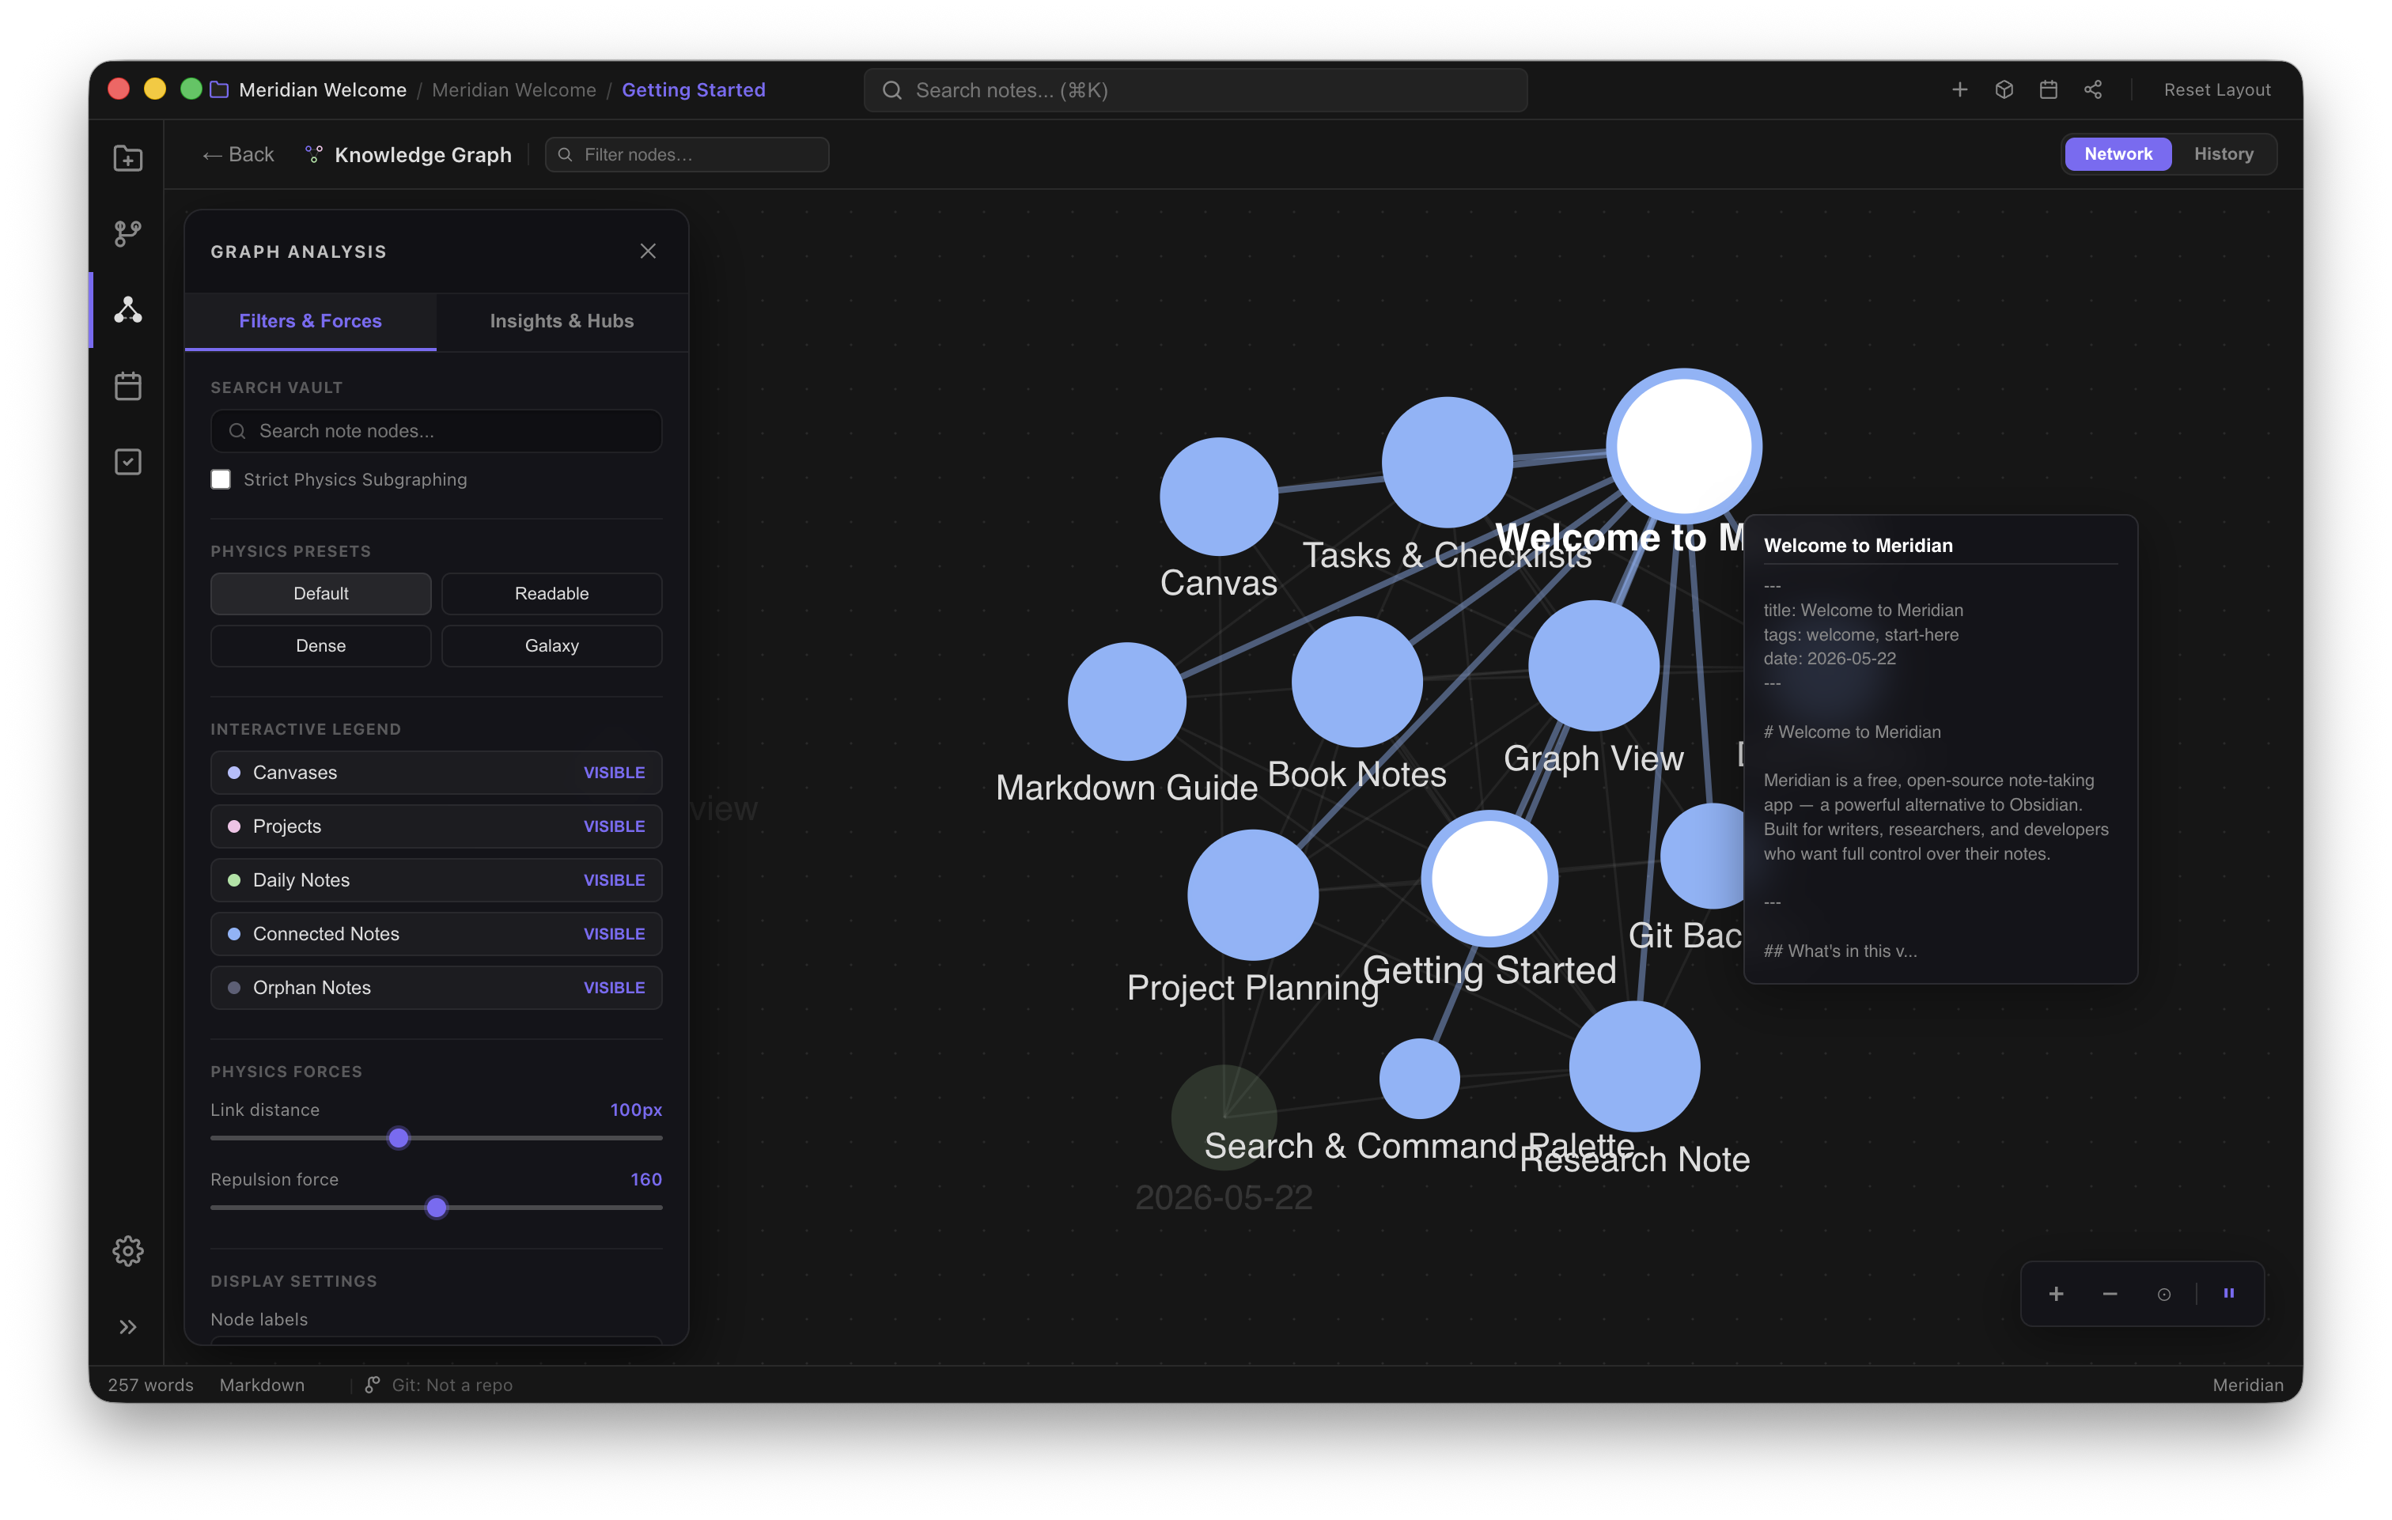The image size is (2392, 1520).
Task: Select the Canvas graph node
Action: [x=1219, y=497]
